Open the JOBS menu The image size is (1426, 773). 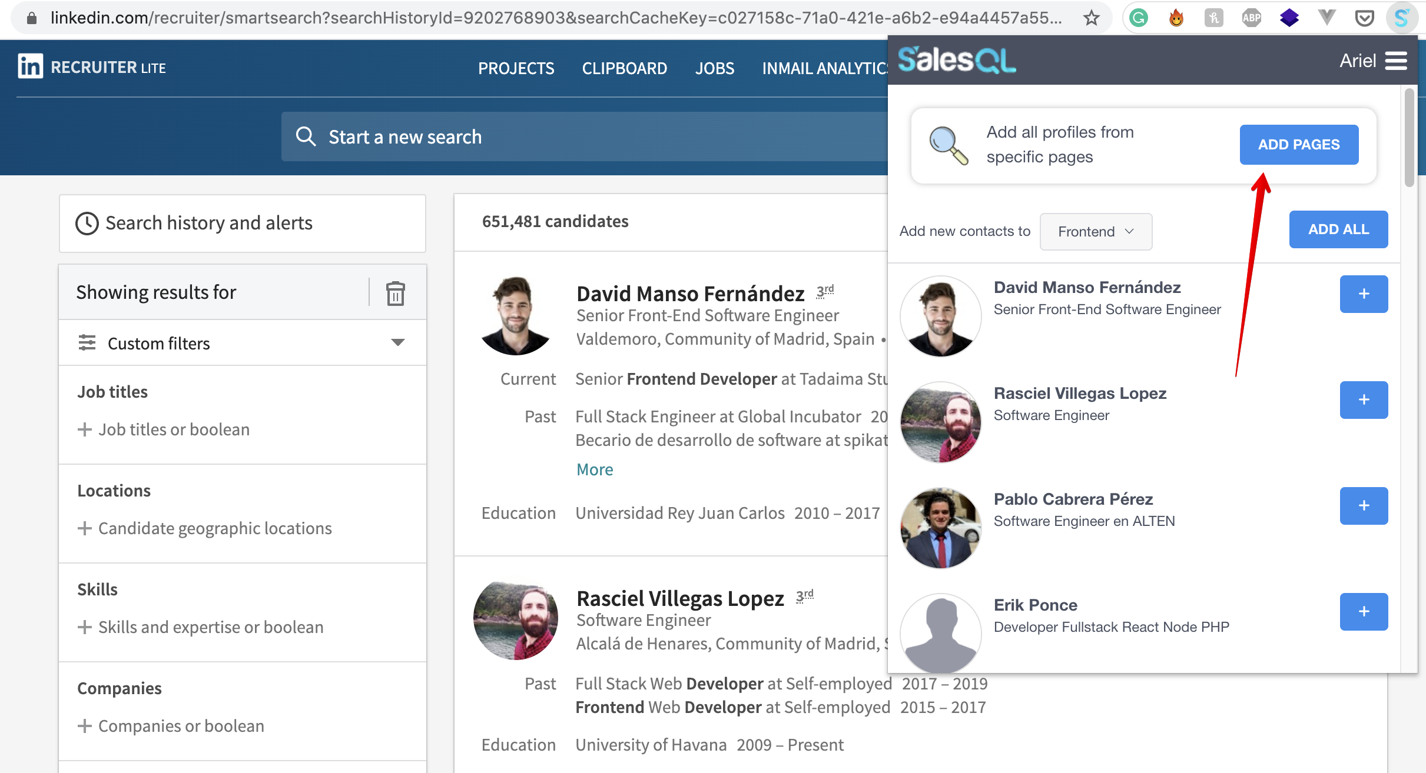point(715,68)
